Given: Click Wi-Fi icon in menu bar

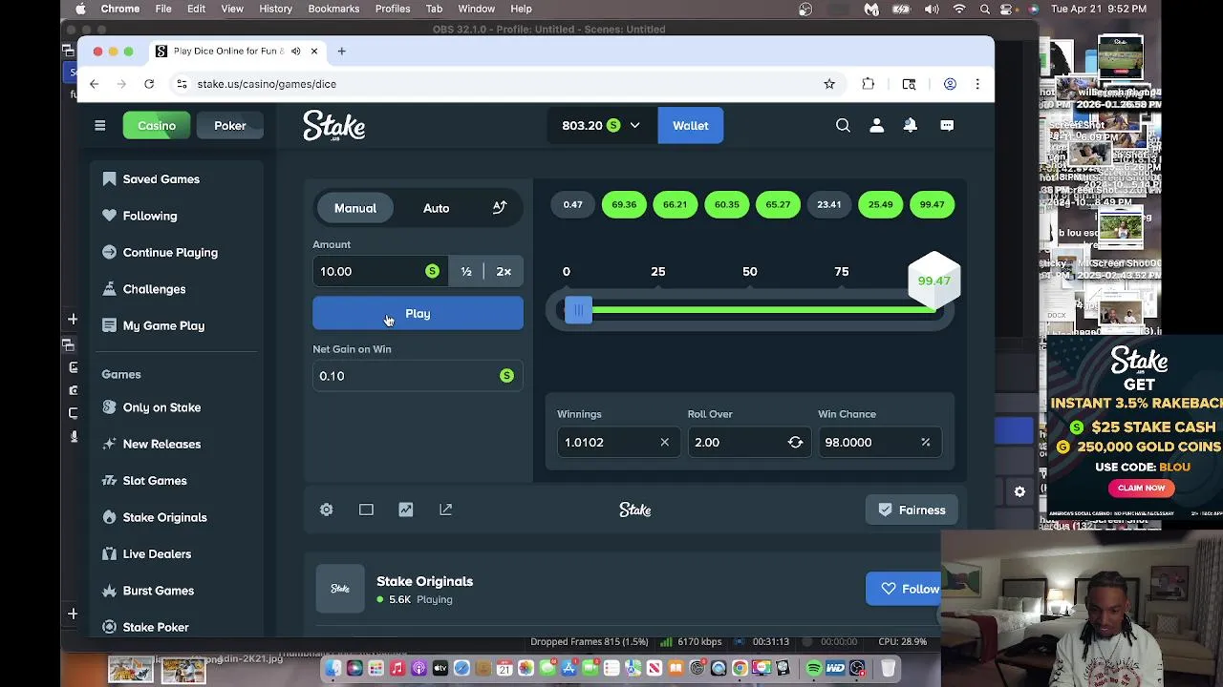Looking at the screenshot, I should [x=959, y=9].
